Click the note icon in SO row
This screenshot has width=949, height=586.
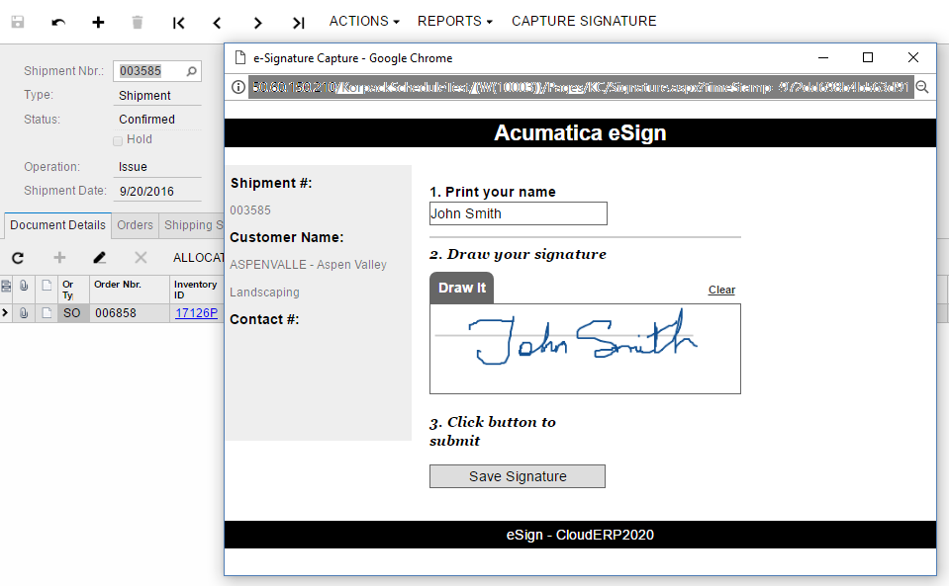tap(47, 313)
